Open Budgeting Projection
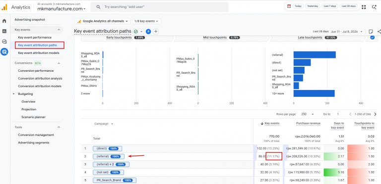This screenshot has height=184, width=381. point(29,109)
